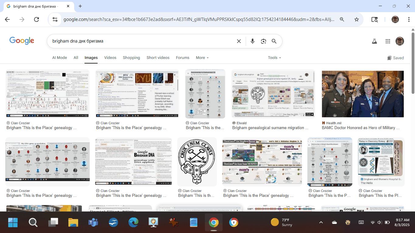Click in the Google search input field

click(140, 41)
